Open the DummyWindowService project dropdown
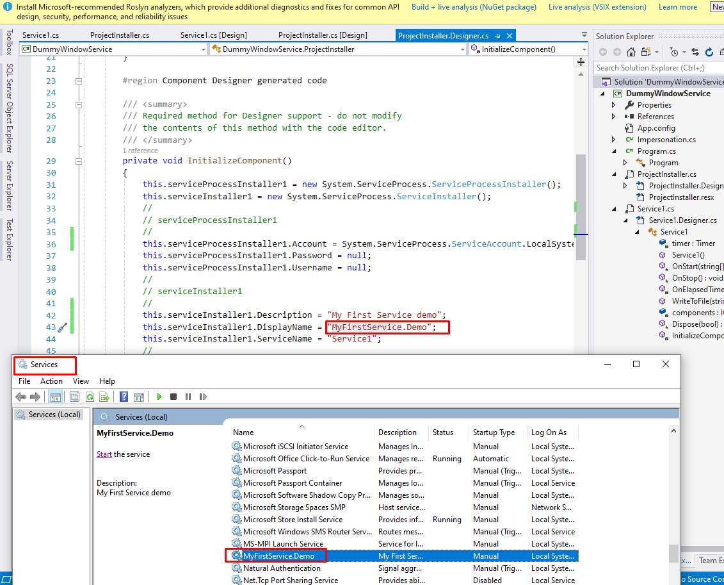The height and width of the screenshot is (585, 724). click(202, 49)
